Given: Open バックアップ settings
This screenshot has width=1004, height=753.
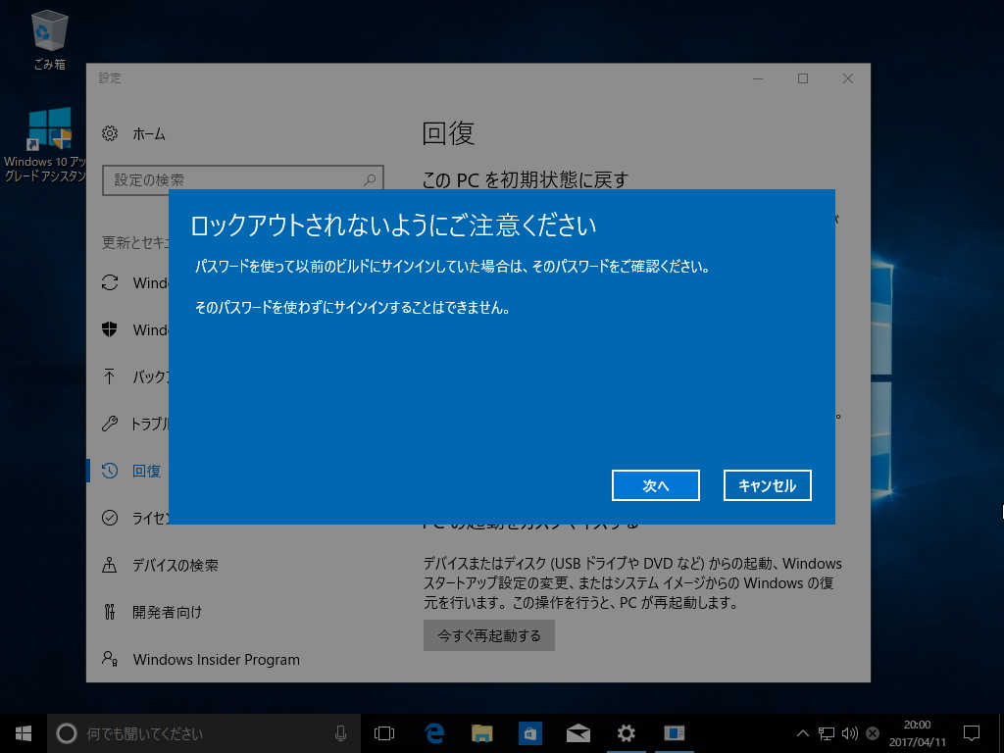Looking at the screenshot, I should (147, 376).
